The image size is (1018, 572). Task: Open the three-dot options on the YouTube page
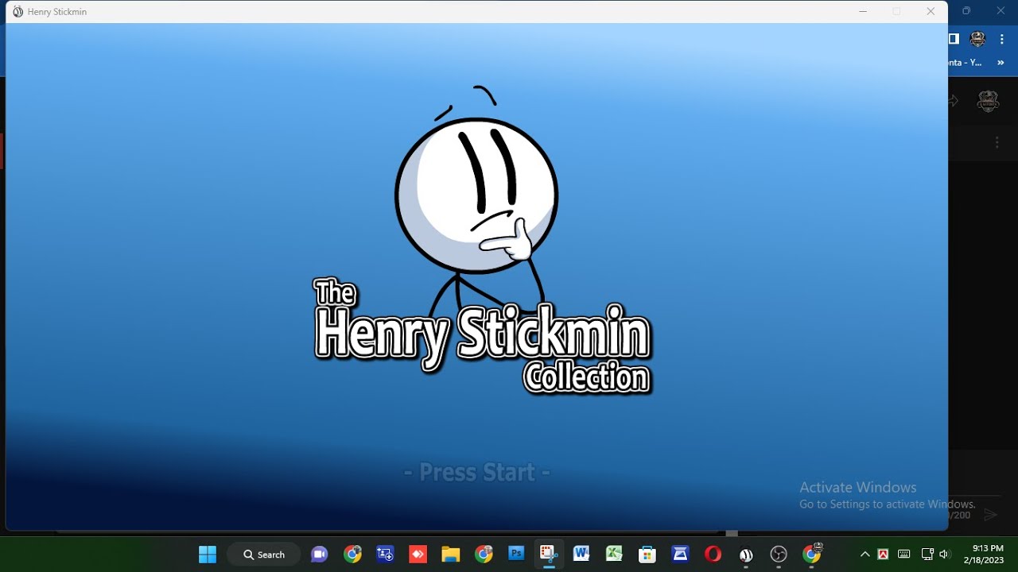point(997,143)
